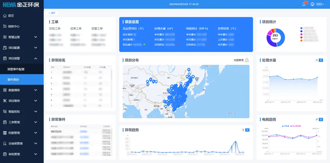
Task: Open the 首页 tab above dashboard
Action: pos(52,13)
